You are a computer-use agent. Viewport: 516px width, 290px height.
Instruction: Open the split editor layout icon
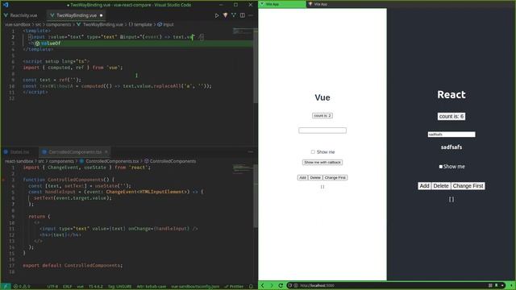[x=242, y=15]
